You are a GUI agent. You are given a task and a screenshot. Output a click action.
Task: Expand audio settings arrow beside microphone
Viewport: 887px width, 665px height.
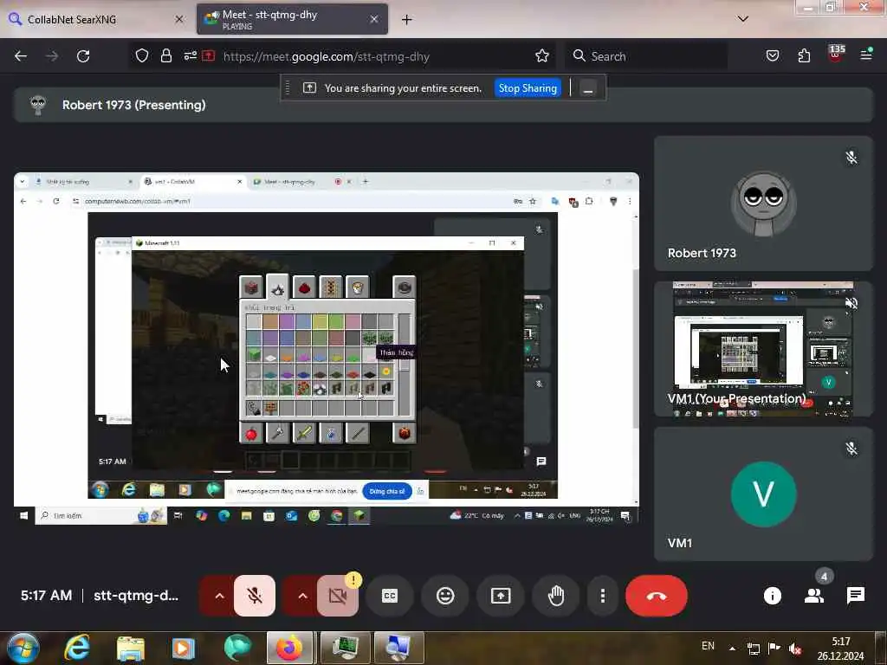click(x=219, y=596)
